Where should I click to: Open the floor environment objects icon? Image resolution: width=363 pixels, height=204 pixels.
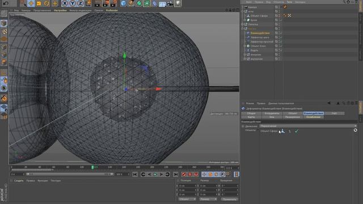point(162,3)
